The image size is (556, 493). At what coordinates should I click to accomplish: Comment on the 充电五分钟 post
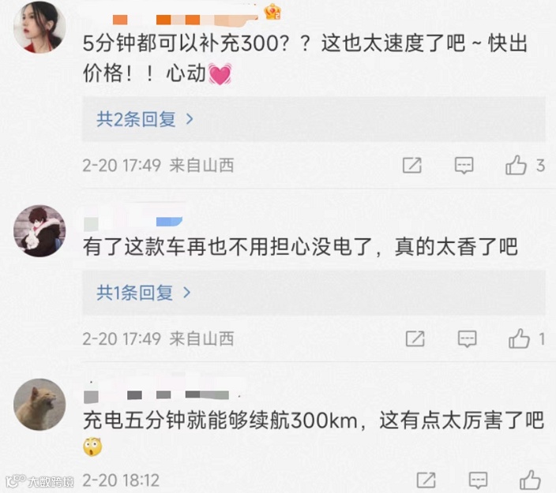click(478, 480)
